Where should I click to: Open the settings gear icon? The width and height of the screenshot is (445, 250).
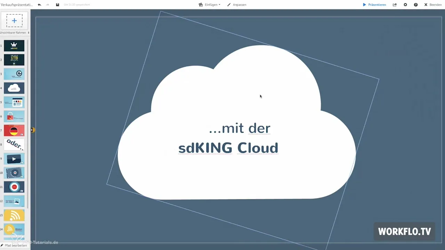click(x=405, y=5)
